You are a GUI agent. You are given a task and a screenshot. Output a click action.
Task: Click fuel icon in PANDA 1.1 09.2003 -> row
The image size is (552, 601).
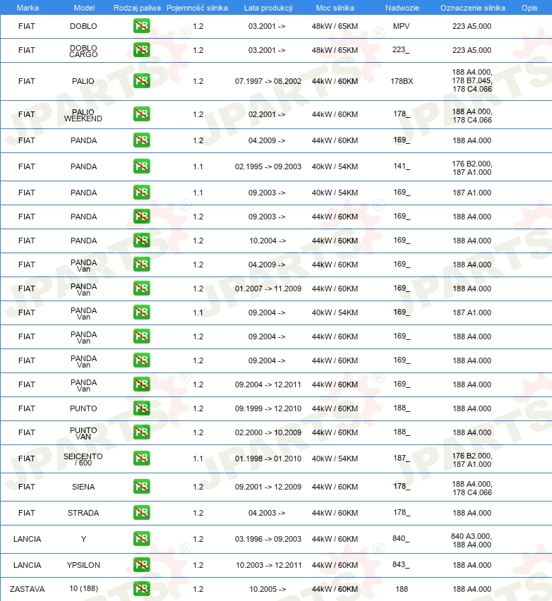(x=142, y=193)
